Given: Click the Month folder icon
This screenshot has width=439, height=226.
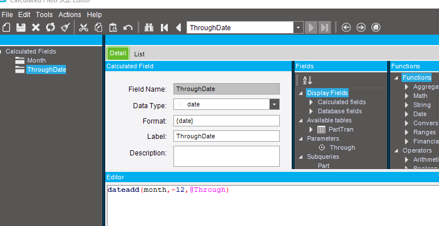Looking at the screenshot, I should [x=20, y=60].
